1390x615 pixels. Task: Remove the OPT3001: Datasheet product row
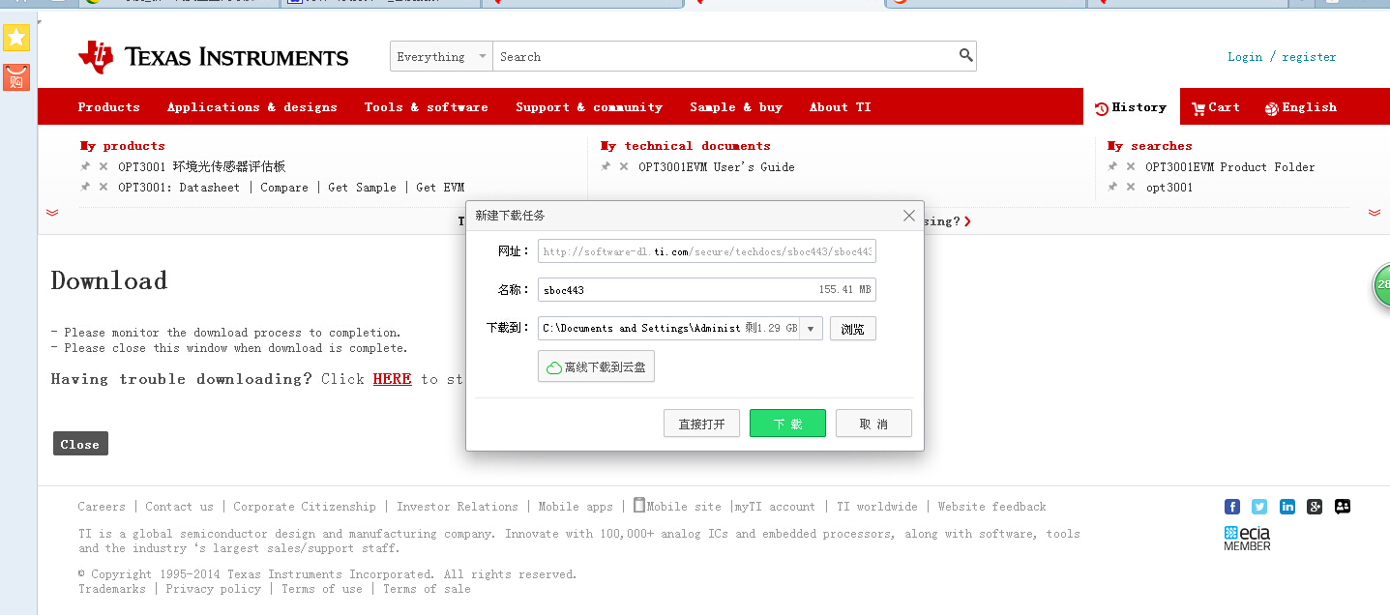(104, 187)
